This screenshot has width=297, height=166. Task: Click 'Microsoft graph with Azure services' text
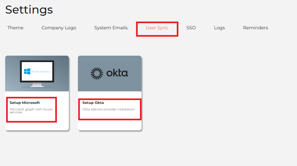click(x=31, y=111)
